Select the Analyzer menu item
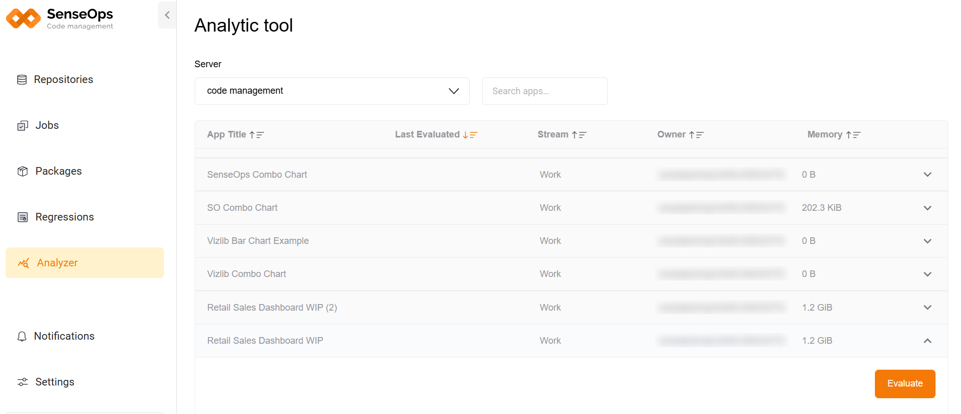 pos(85,263)
